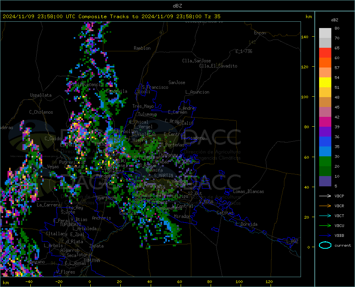This screenshot has height=287, width=355.
Task: Click the C_Guido map label
Action: tap(53, 139)
